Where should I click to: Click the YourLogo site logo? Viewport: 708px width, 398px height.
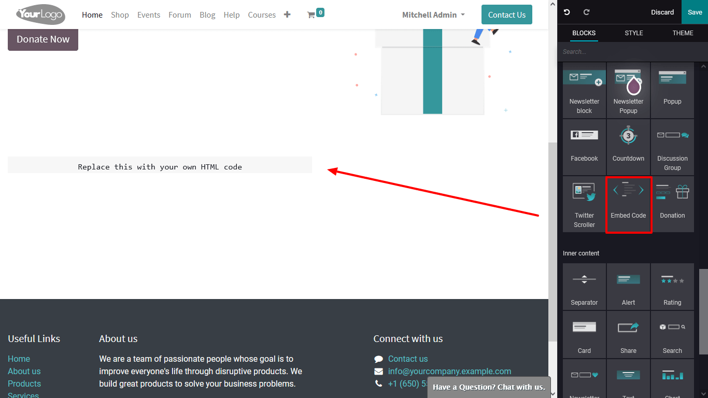(40, 15)
